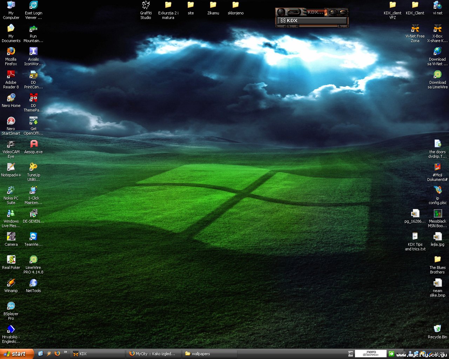
Task: Select the Get OpenOffice shortcut
Action: point(33,126)
